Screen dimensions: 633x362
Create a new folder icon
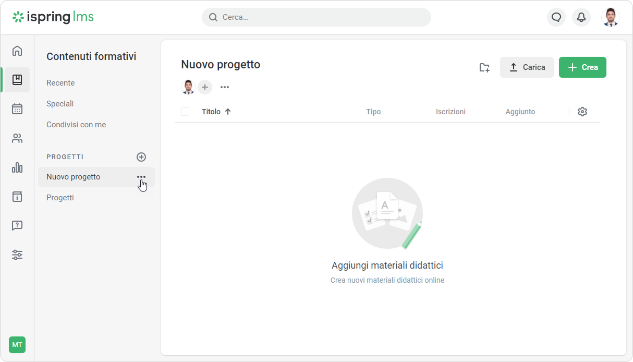point(484,67)
